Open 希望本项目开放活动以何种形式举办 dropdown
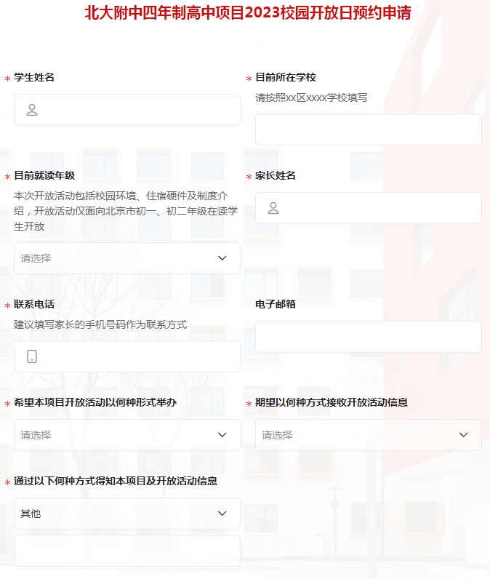Viewport: 490px width, 579px height. (127, 435)
